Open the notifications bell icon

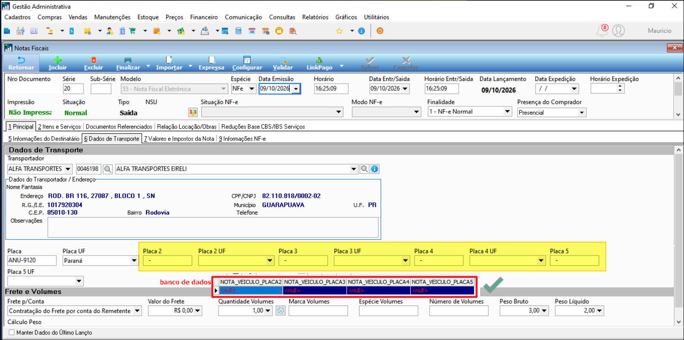pos(602,31)
